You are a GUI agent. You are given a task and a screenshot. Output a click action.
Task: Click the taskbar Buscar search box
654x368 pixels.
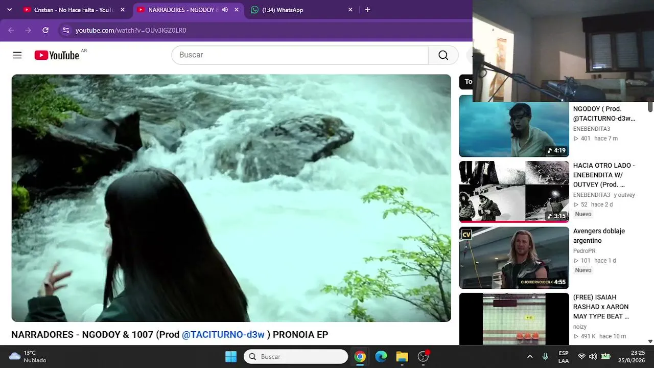(296, 357)
